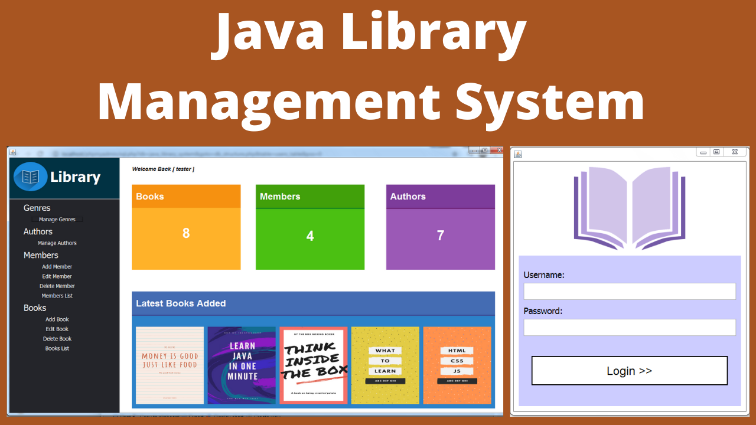756x425 pixels.
Task: Select Delete Member in the sidebar
Action: (x=57, y=286)
